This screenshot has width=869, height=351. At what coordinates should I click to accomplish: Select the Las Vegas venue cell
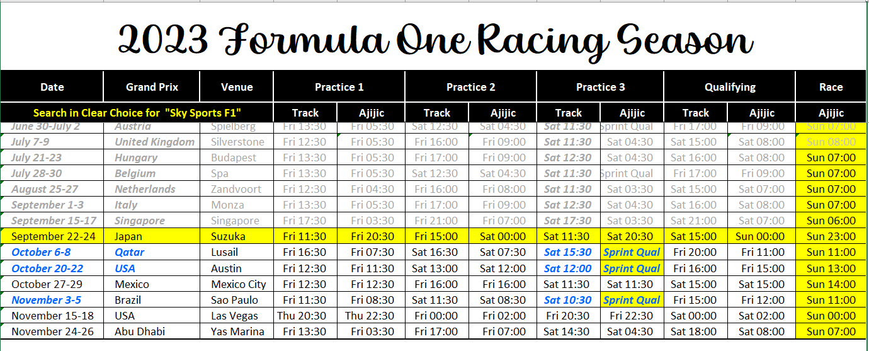coord(237,316)
